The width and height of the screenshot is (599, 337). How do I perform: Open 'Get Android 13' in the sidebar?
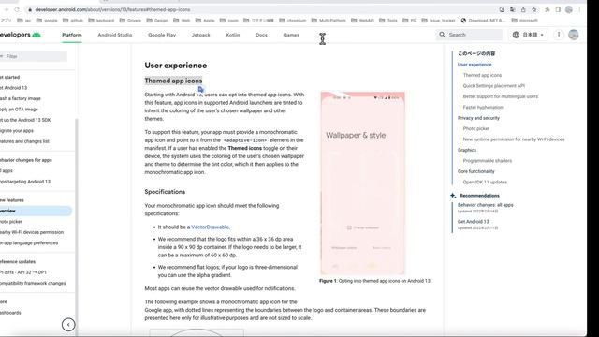(x=13, y=88)
